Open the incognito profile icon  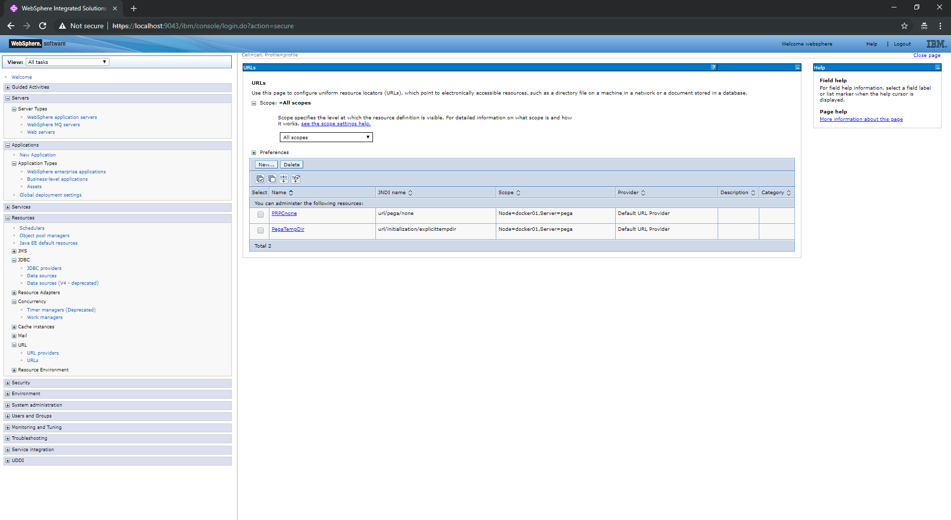pyautogui.click(x=924, y=26)
